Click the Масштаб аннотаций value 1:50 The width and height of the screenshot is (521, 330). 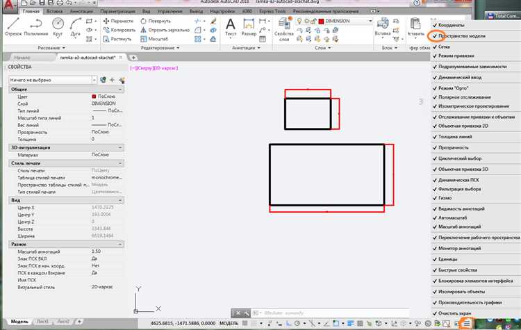[x=96, y=251]
